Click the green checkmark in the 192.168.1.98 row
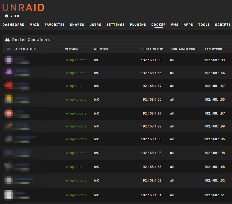 67,153
